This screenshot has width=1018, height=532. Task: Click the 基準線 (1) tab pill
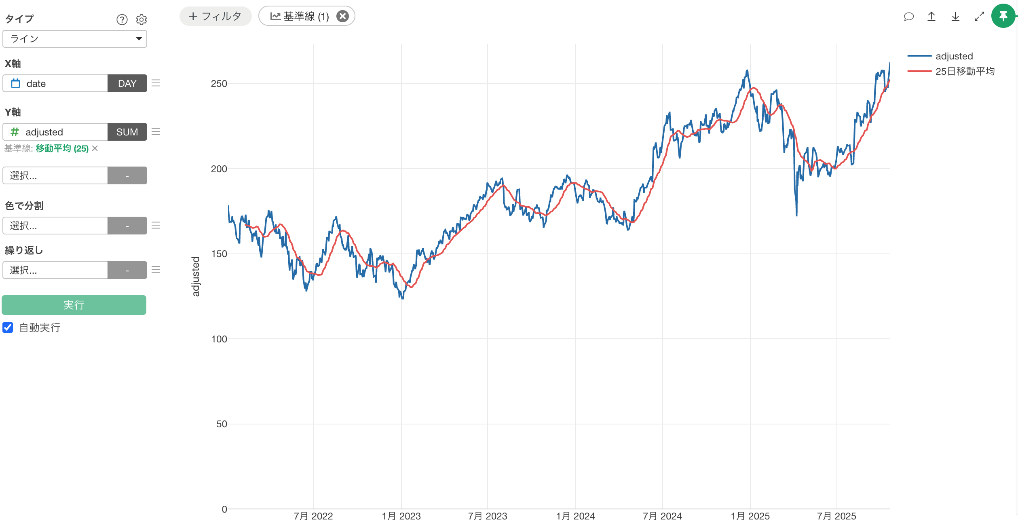300,17
